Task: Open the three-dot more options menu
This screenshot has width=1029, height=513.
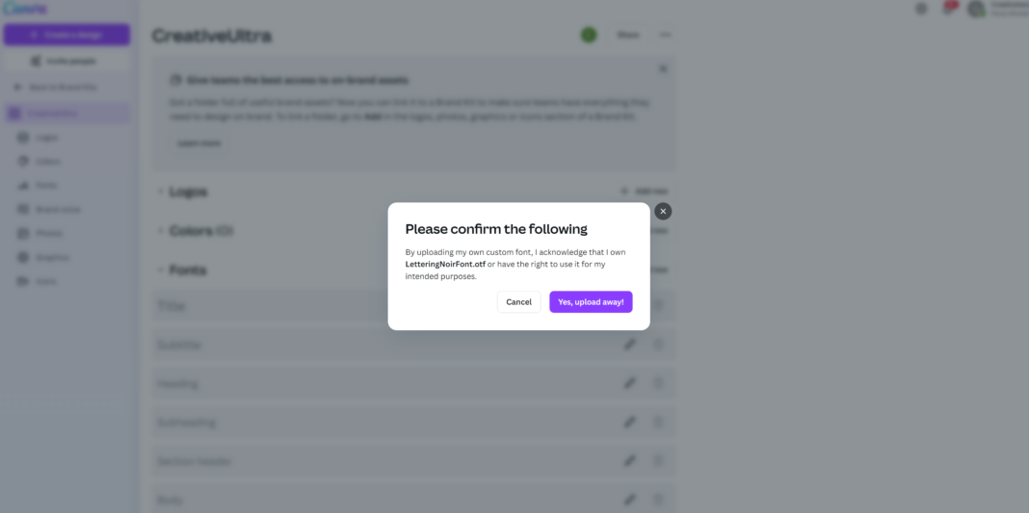Action: pyautogui.click(x=666, y=36)
